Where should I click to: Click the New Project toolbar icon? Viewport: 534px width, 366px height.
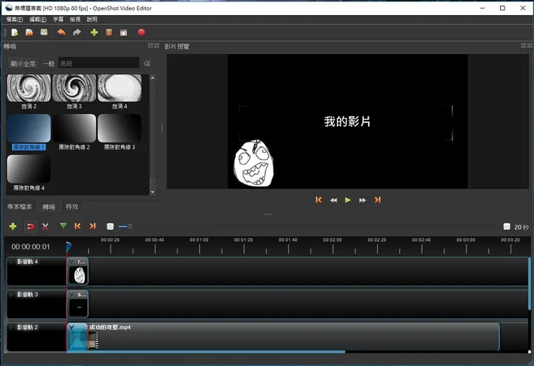pyautogui.click(x=14, y=32)
